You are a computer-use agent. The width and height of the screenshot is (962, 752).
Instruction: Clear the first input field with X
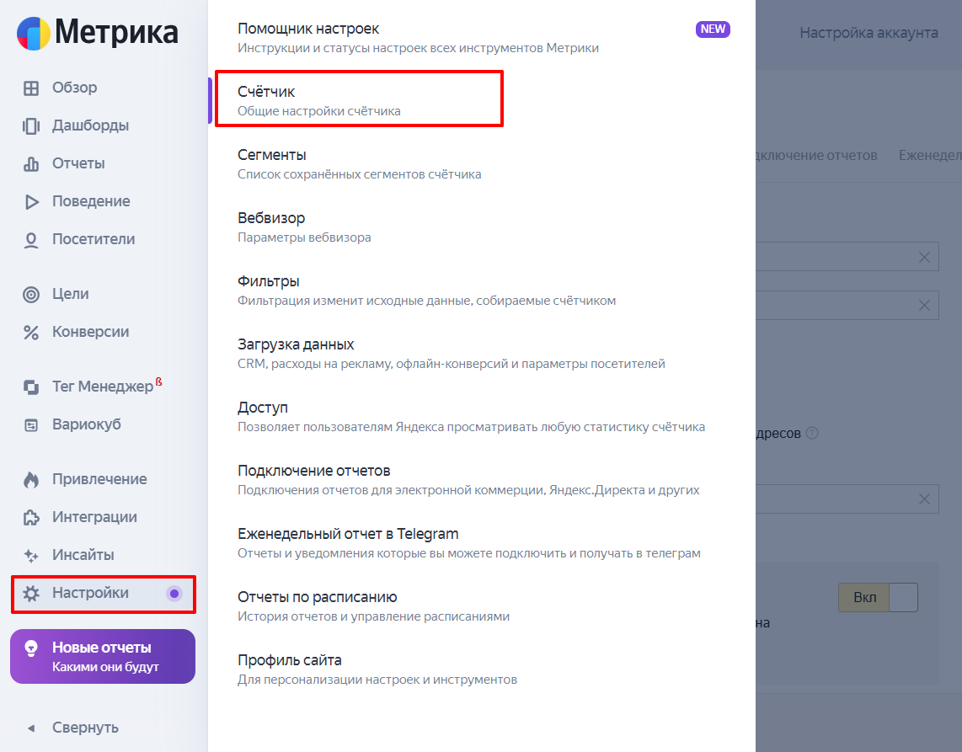924,258
